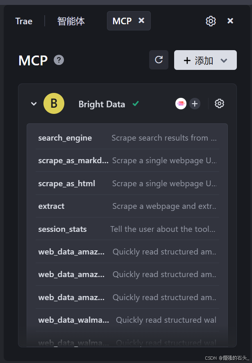
Task: Close the settings panel with the X
Action: pos(230,21)
